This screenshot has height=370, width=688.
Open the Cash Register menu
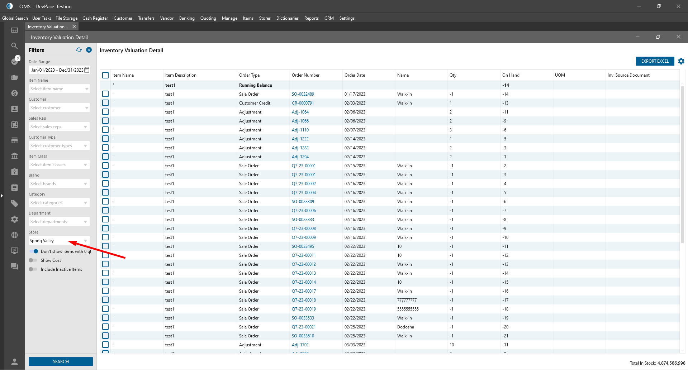coord(95,18)
